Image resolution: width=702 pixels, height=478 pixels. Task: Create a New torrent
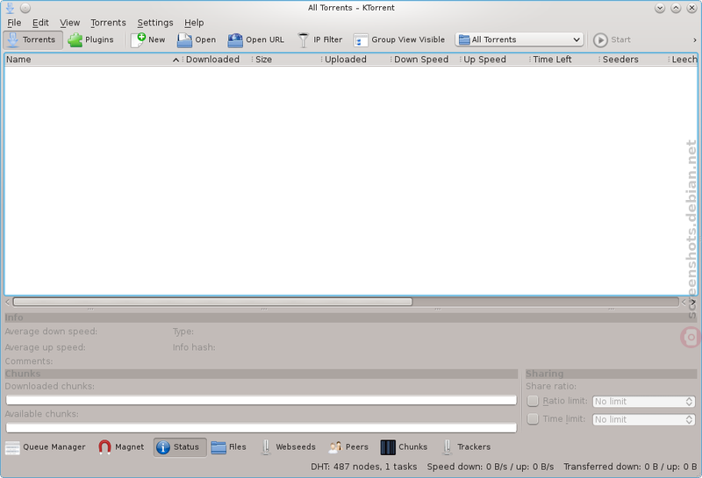click(x=148, y=39)
